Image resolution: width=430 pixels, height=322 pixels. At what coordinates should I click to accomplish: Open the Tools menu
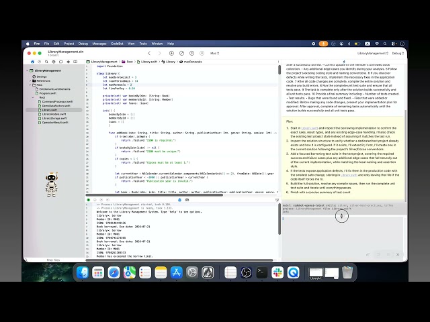(143, 44)
